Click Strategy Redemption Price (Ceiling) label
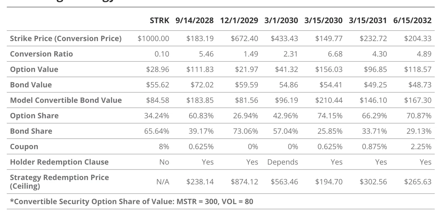 (59, 182)
